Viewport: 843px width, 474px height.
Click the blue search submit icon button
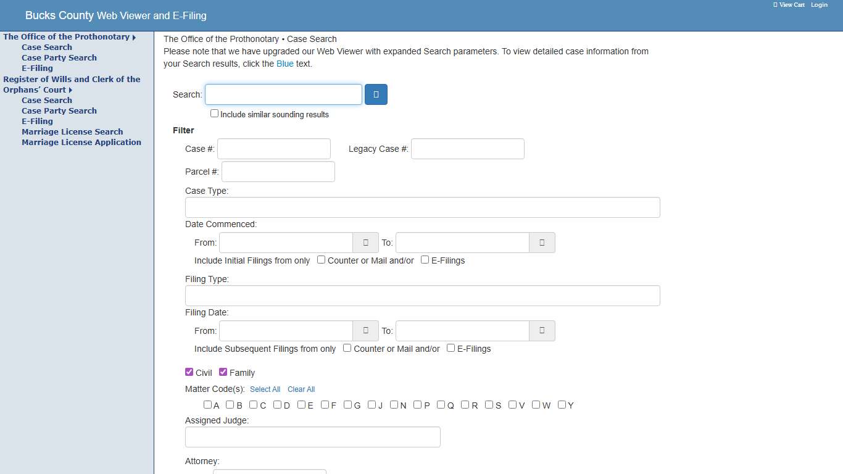(x=376, y=94)
